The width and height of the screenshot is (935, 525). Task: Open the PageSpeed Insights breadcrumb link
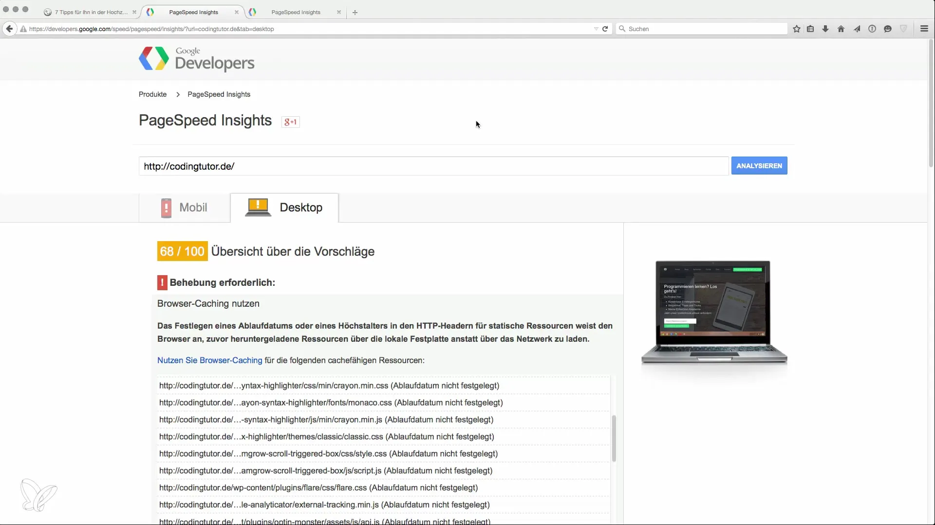tap(219, 94)
